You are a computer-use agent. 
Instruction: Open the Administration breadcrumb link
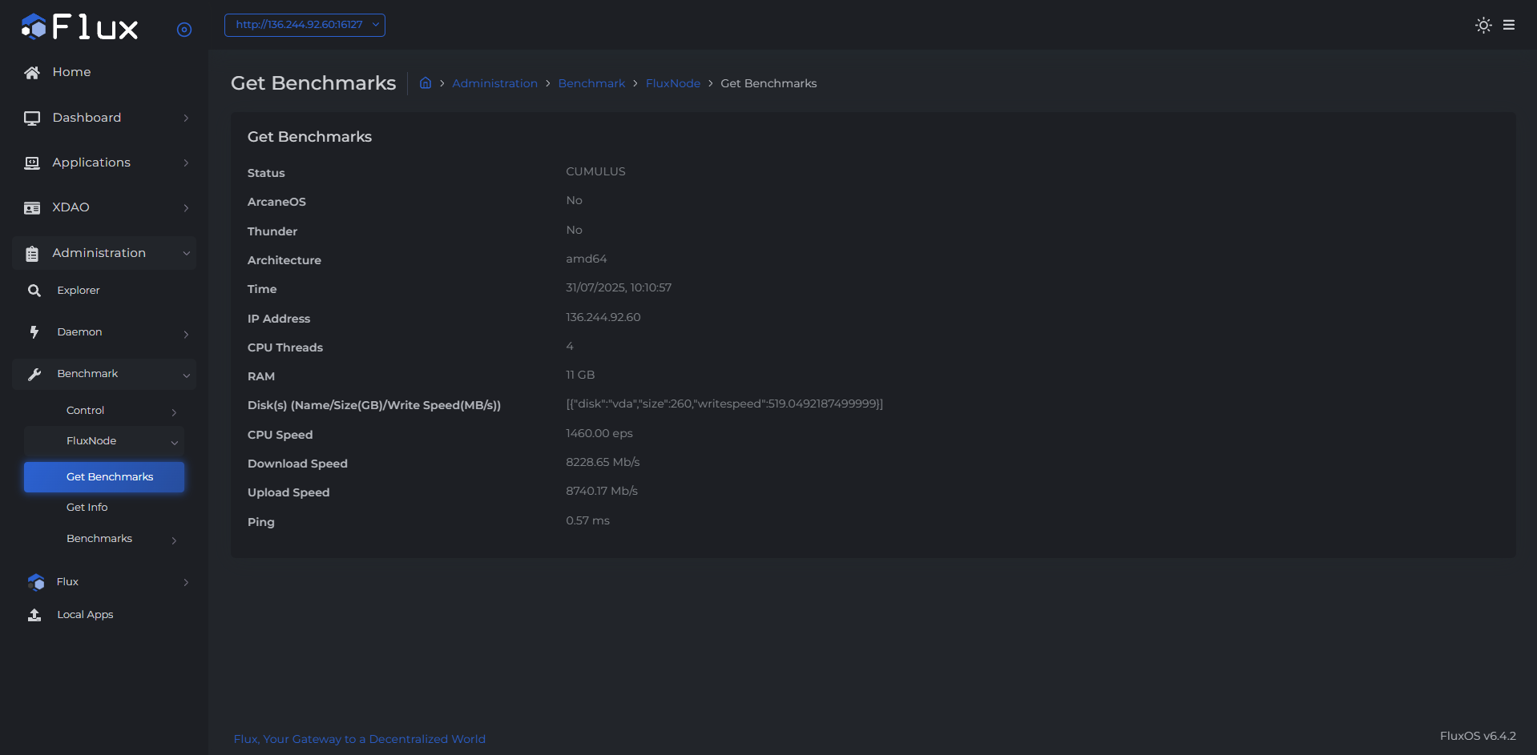point(494,83)
